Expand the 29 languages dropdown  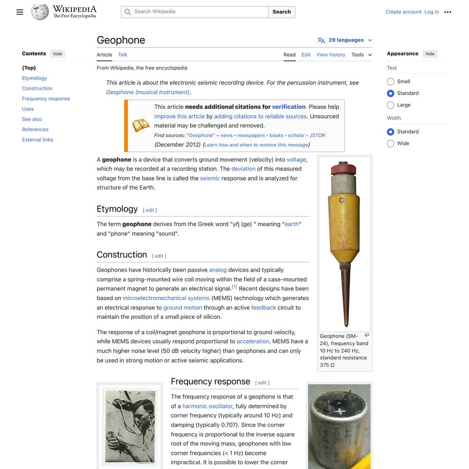(x=345, y=40)
